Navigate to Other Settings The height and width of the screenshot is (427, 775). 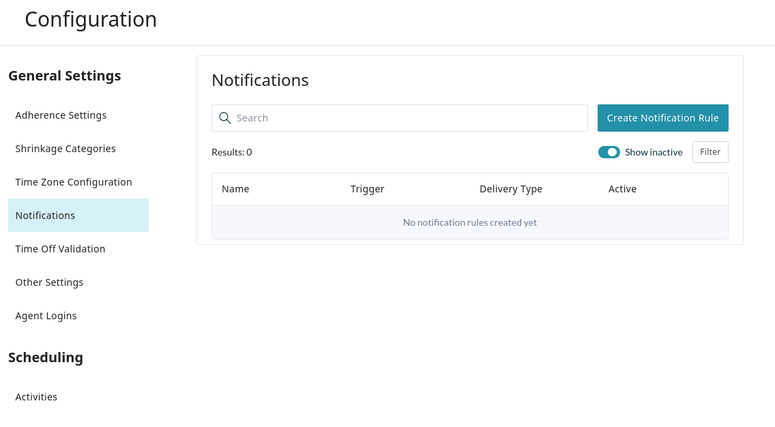49,282
